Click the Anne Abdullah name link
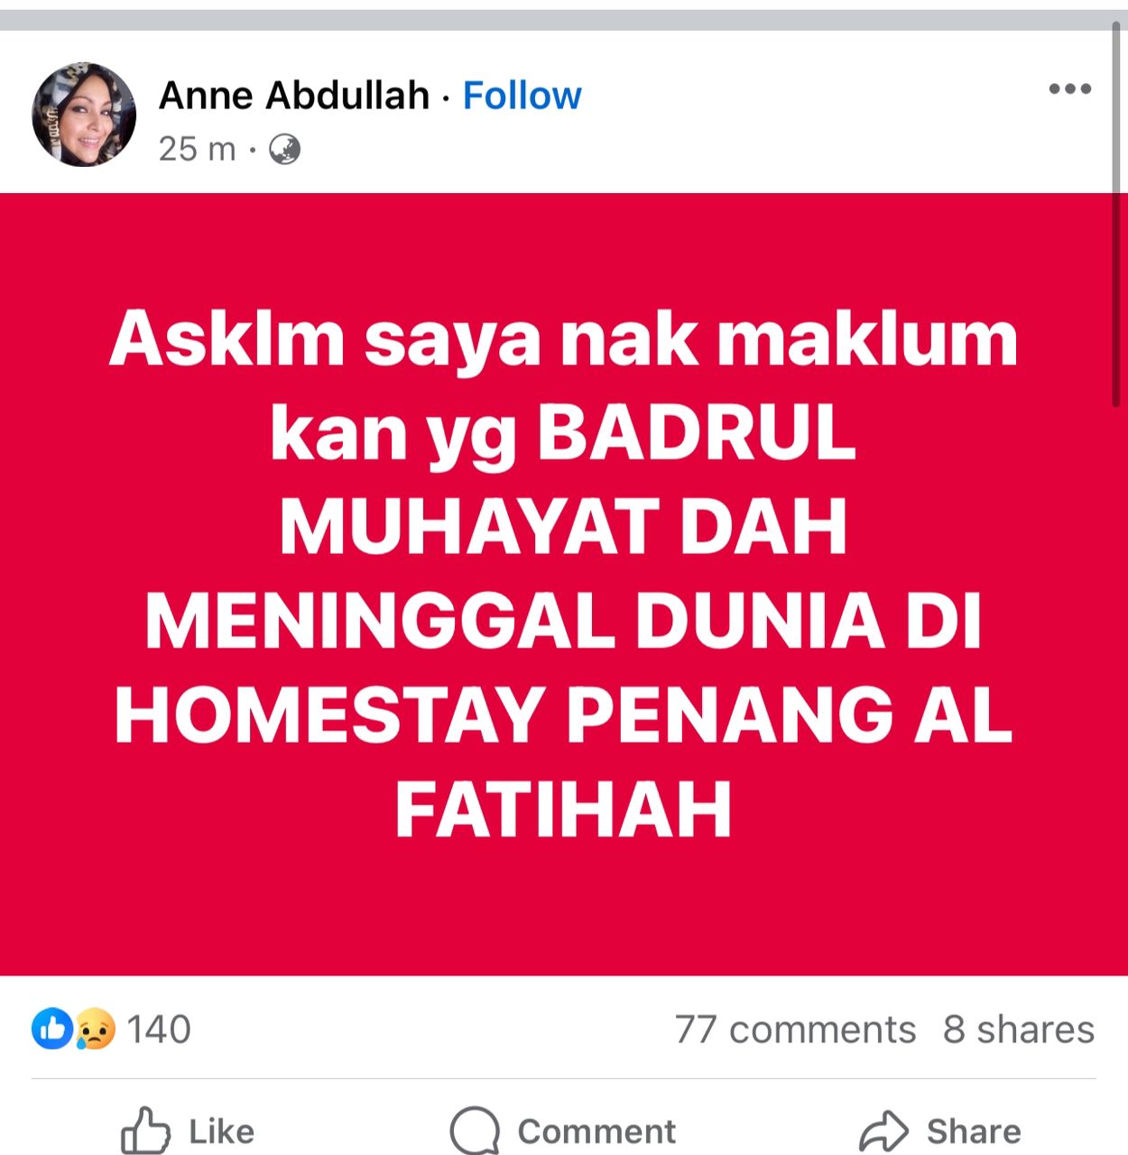The height and width of the screenshot is (1155, 1128). click(294, 95)
